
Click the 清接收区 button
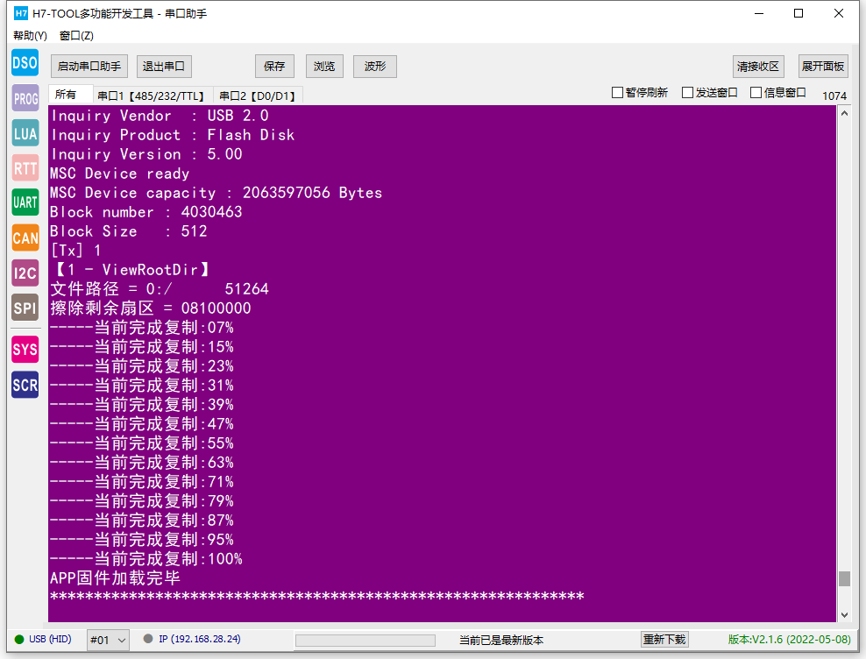757,67
